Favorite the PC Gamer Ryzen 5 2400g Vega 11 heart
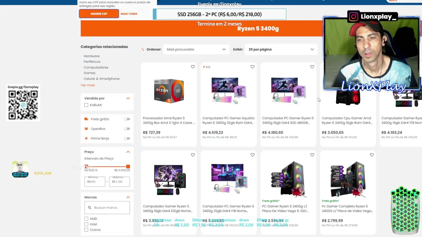The image size is (422, 237). coord(312,155)
